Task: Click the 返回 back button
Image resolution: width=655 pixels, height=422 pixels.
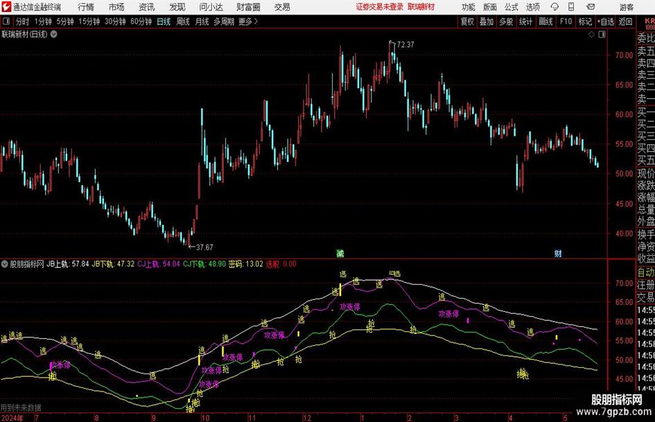Action: click(x=625, y=21)
